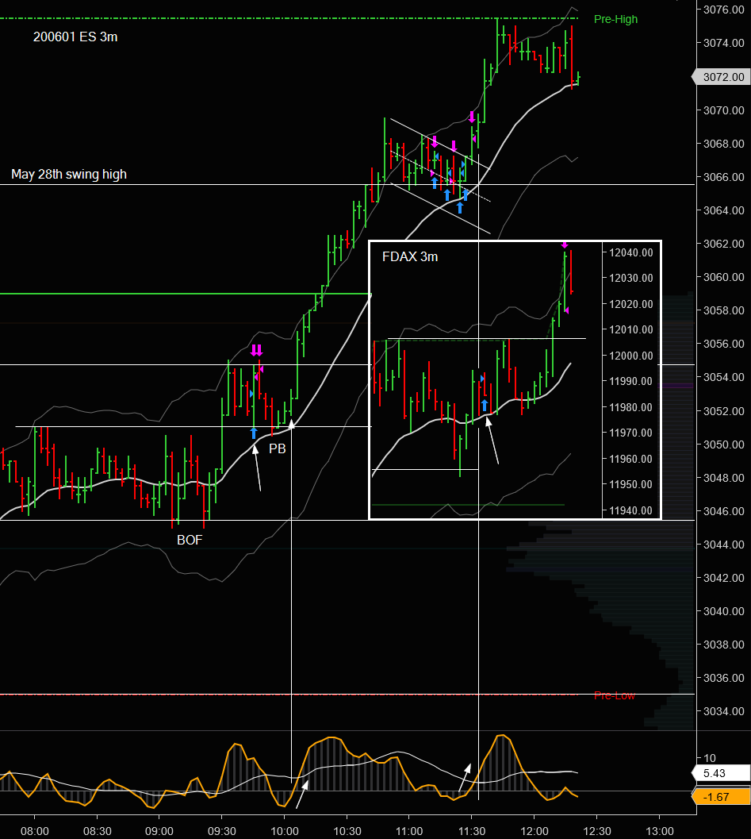Click FDAX inset price label 12030.00
This screenshot has height=839, width=751.
[x=630, y=278]
